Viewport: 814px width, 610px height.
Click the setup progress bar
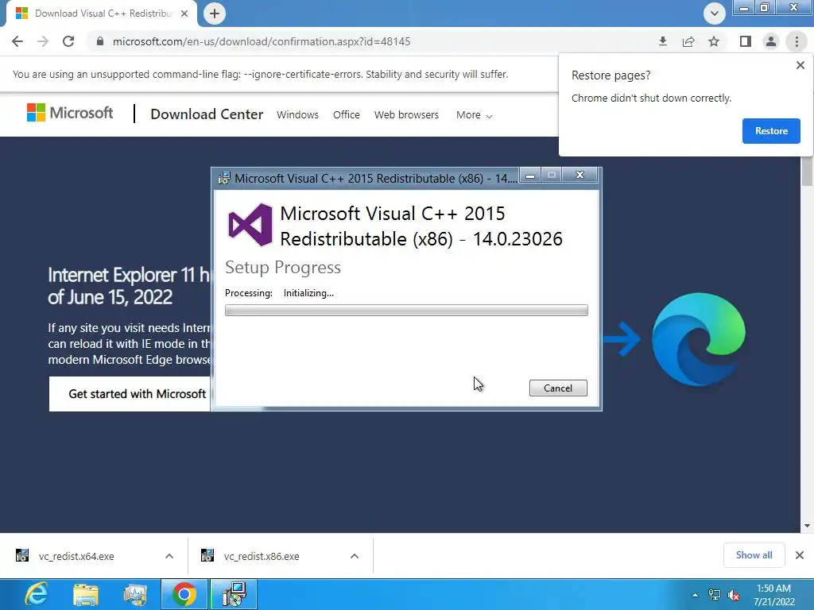[406, 311]
